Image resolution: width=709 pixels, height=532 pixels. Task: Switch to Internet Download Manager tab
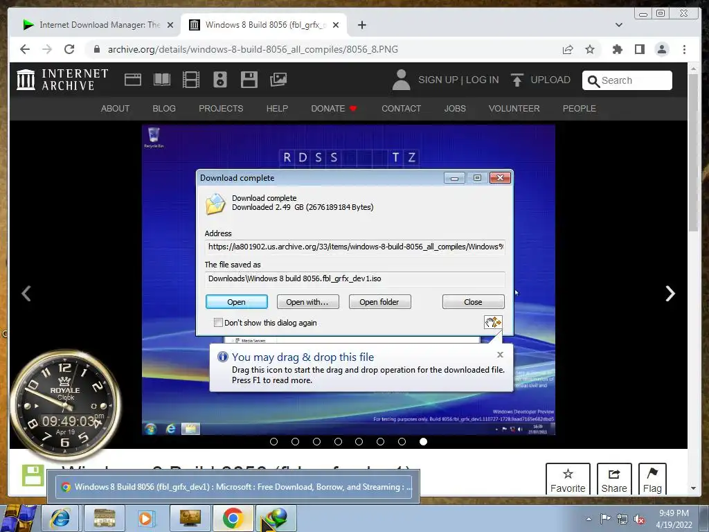98,25
